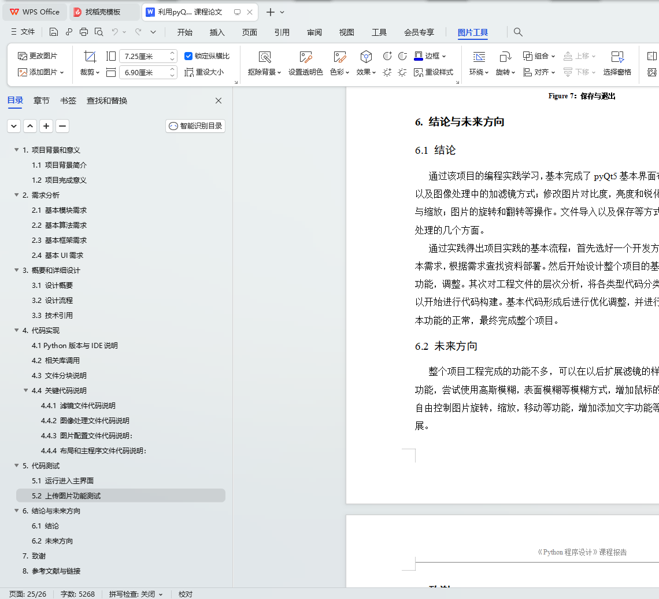
Task: Click the move-up (chevron up) outline button
Action: [30, 125]
